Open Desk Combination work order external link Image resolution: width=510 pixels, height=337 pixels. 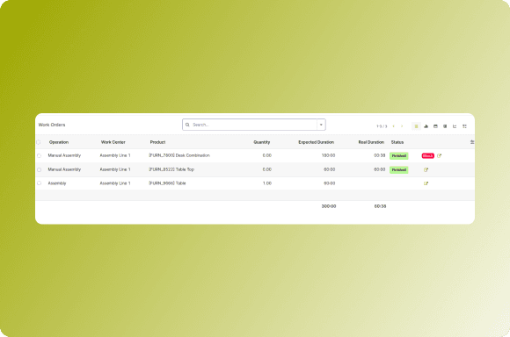pos(439,156)
